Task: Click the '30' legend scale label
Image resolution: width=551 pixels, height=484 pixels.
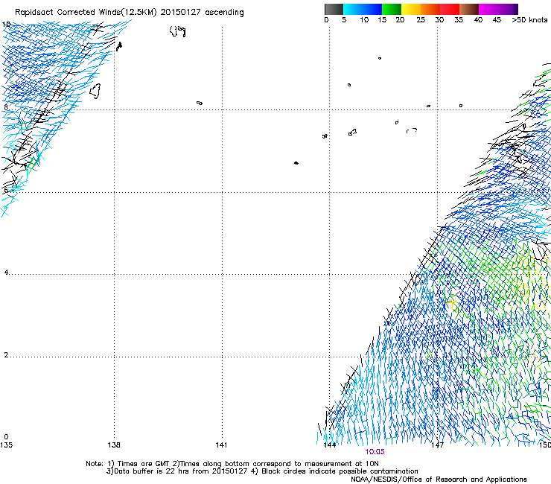Action: click(x=439, y=20)
